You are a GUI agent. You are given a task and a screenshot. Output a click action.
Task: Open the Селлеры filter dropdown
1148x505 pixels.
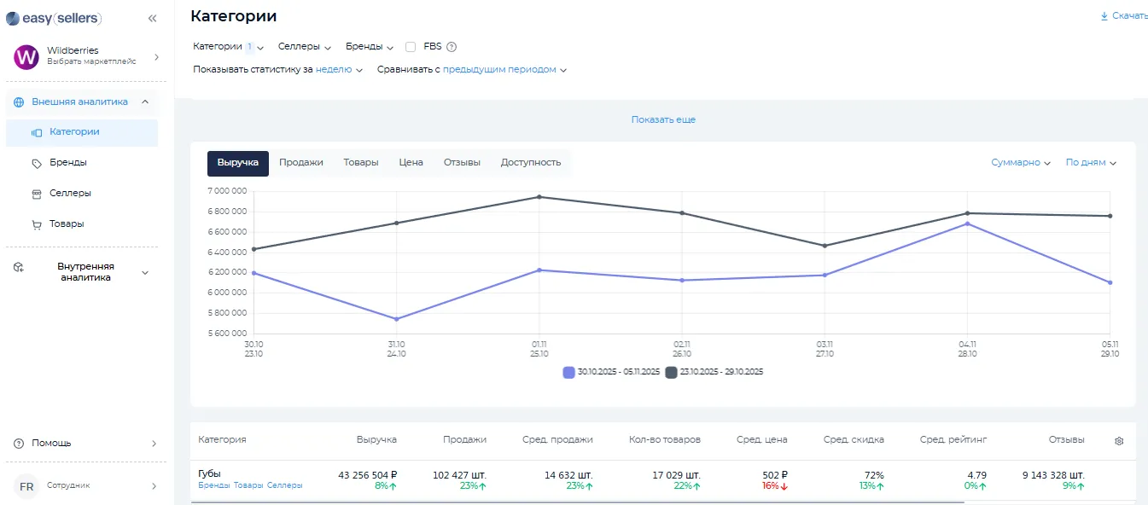coord(304,47)
